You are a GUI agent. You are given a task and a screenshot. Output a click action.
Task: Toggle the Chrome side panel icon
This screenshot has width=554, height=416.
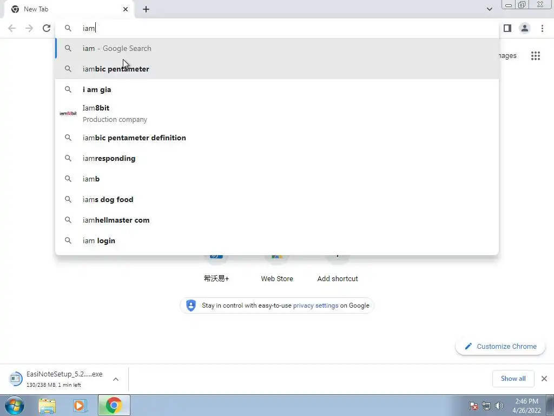click(x=507, y=28)
